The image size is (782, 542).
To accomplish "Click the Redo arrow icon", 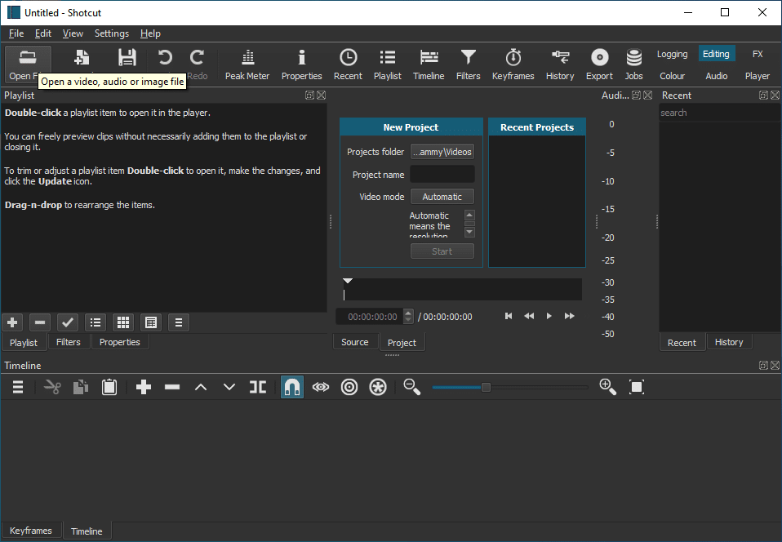I will pos(197,58).
